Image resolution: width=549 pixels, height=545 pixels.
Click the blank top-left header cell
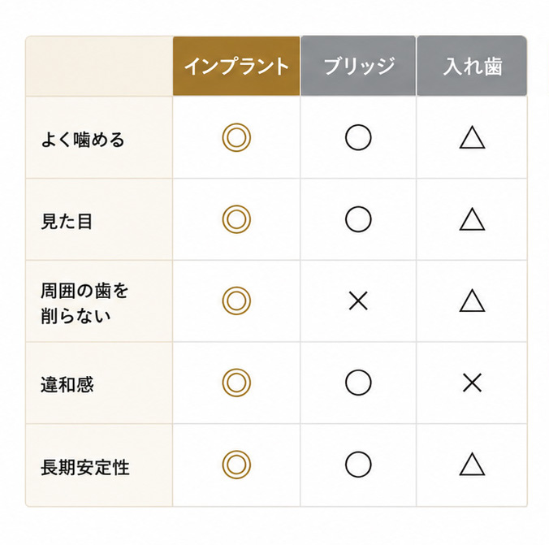point(99,66)
